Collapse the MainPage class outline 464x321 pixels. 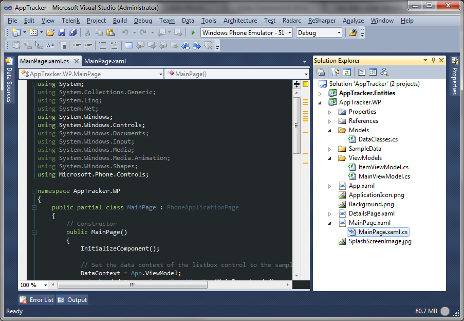click(x=34, y=208)
